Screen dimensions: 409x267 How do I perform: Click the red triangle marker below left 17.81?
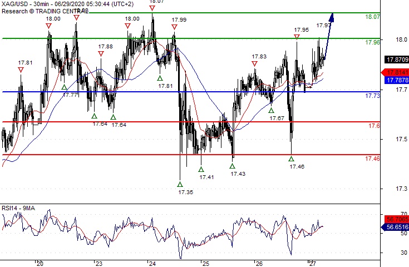pyautogui.click(x=21, y=70)
